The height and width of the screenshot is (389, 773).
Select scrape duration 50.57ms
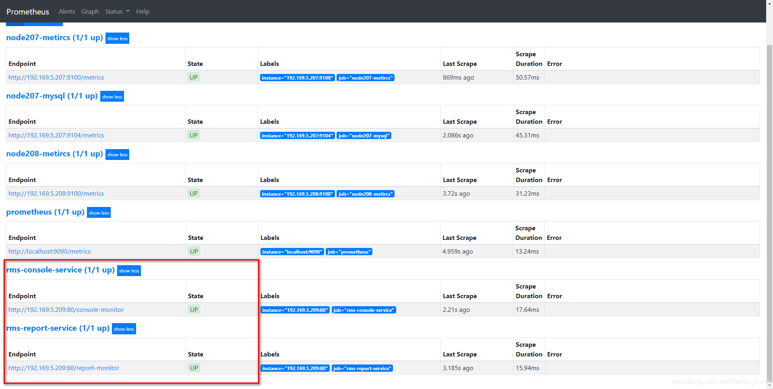point(527,78)
